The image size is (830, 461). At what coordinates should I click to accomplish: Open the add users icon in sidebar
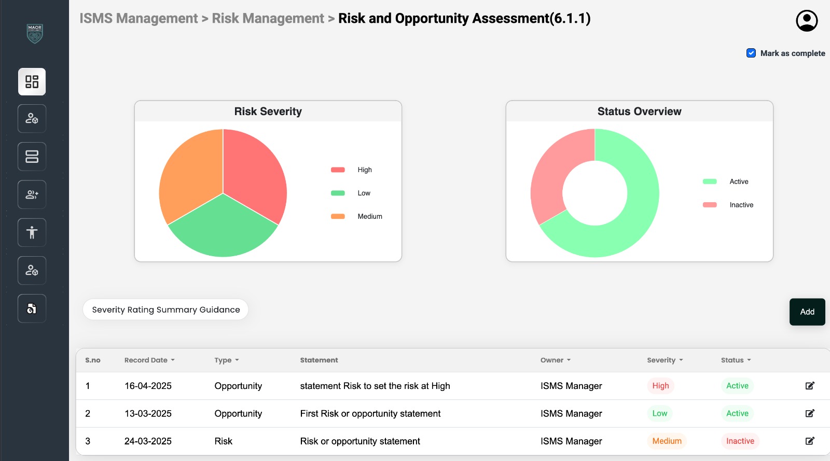pos(32,194)
